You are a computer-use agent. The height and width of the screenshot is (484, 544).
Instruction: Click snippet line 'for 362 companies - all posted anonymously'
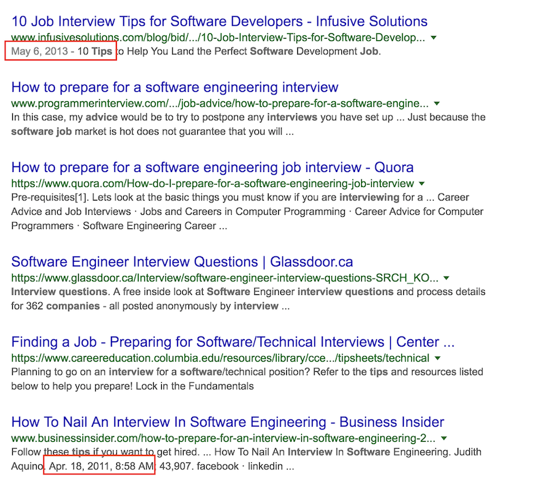150,306
